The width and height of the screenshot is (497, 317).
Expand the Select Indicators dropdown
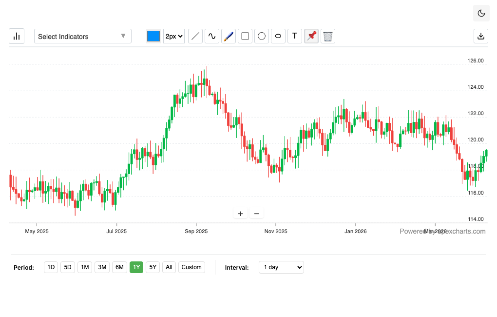click(82, 36)
